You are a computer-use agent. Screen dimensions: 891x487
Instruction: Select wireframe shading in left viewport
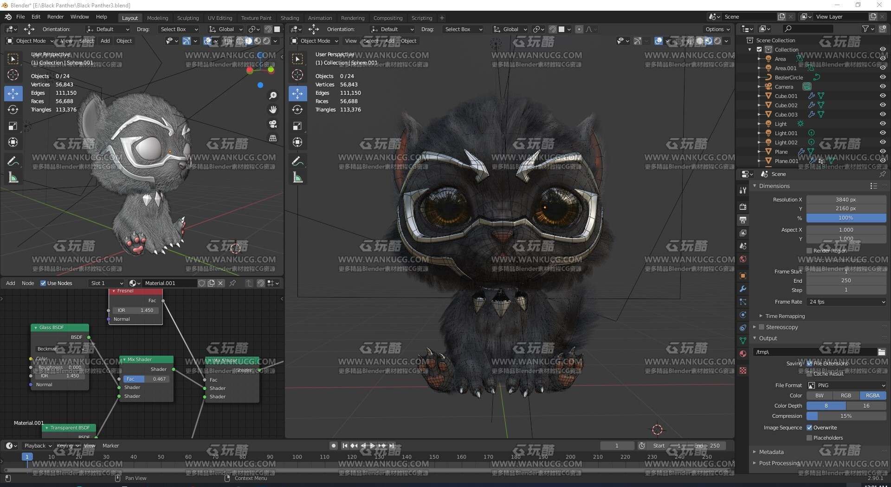click(240, 41)
